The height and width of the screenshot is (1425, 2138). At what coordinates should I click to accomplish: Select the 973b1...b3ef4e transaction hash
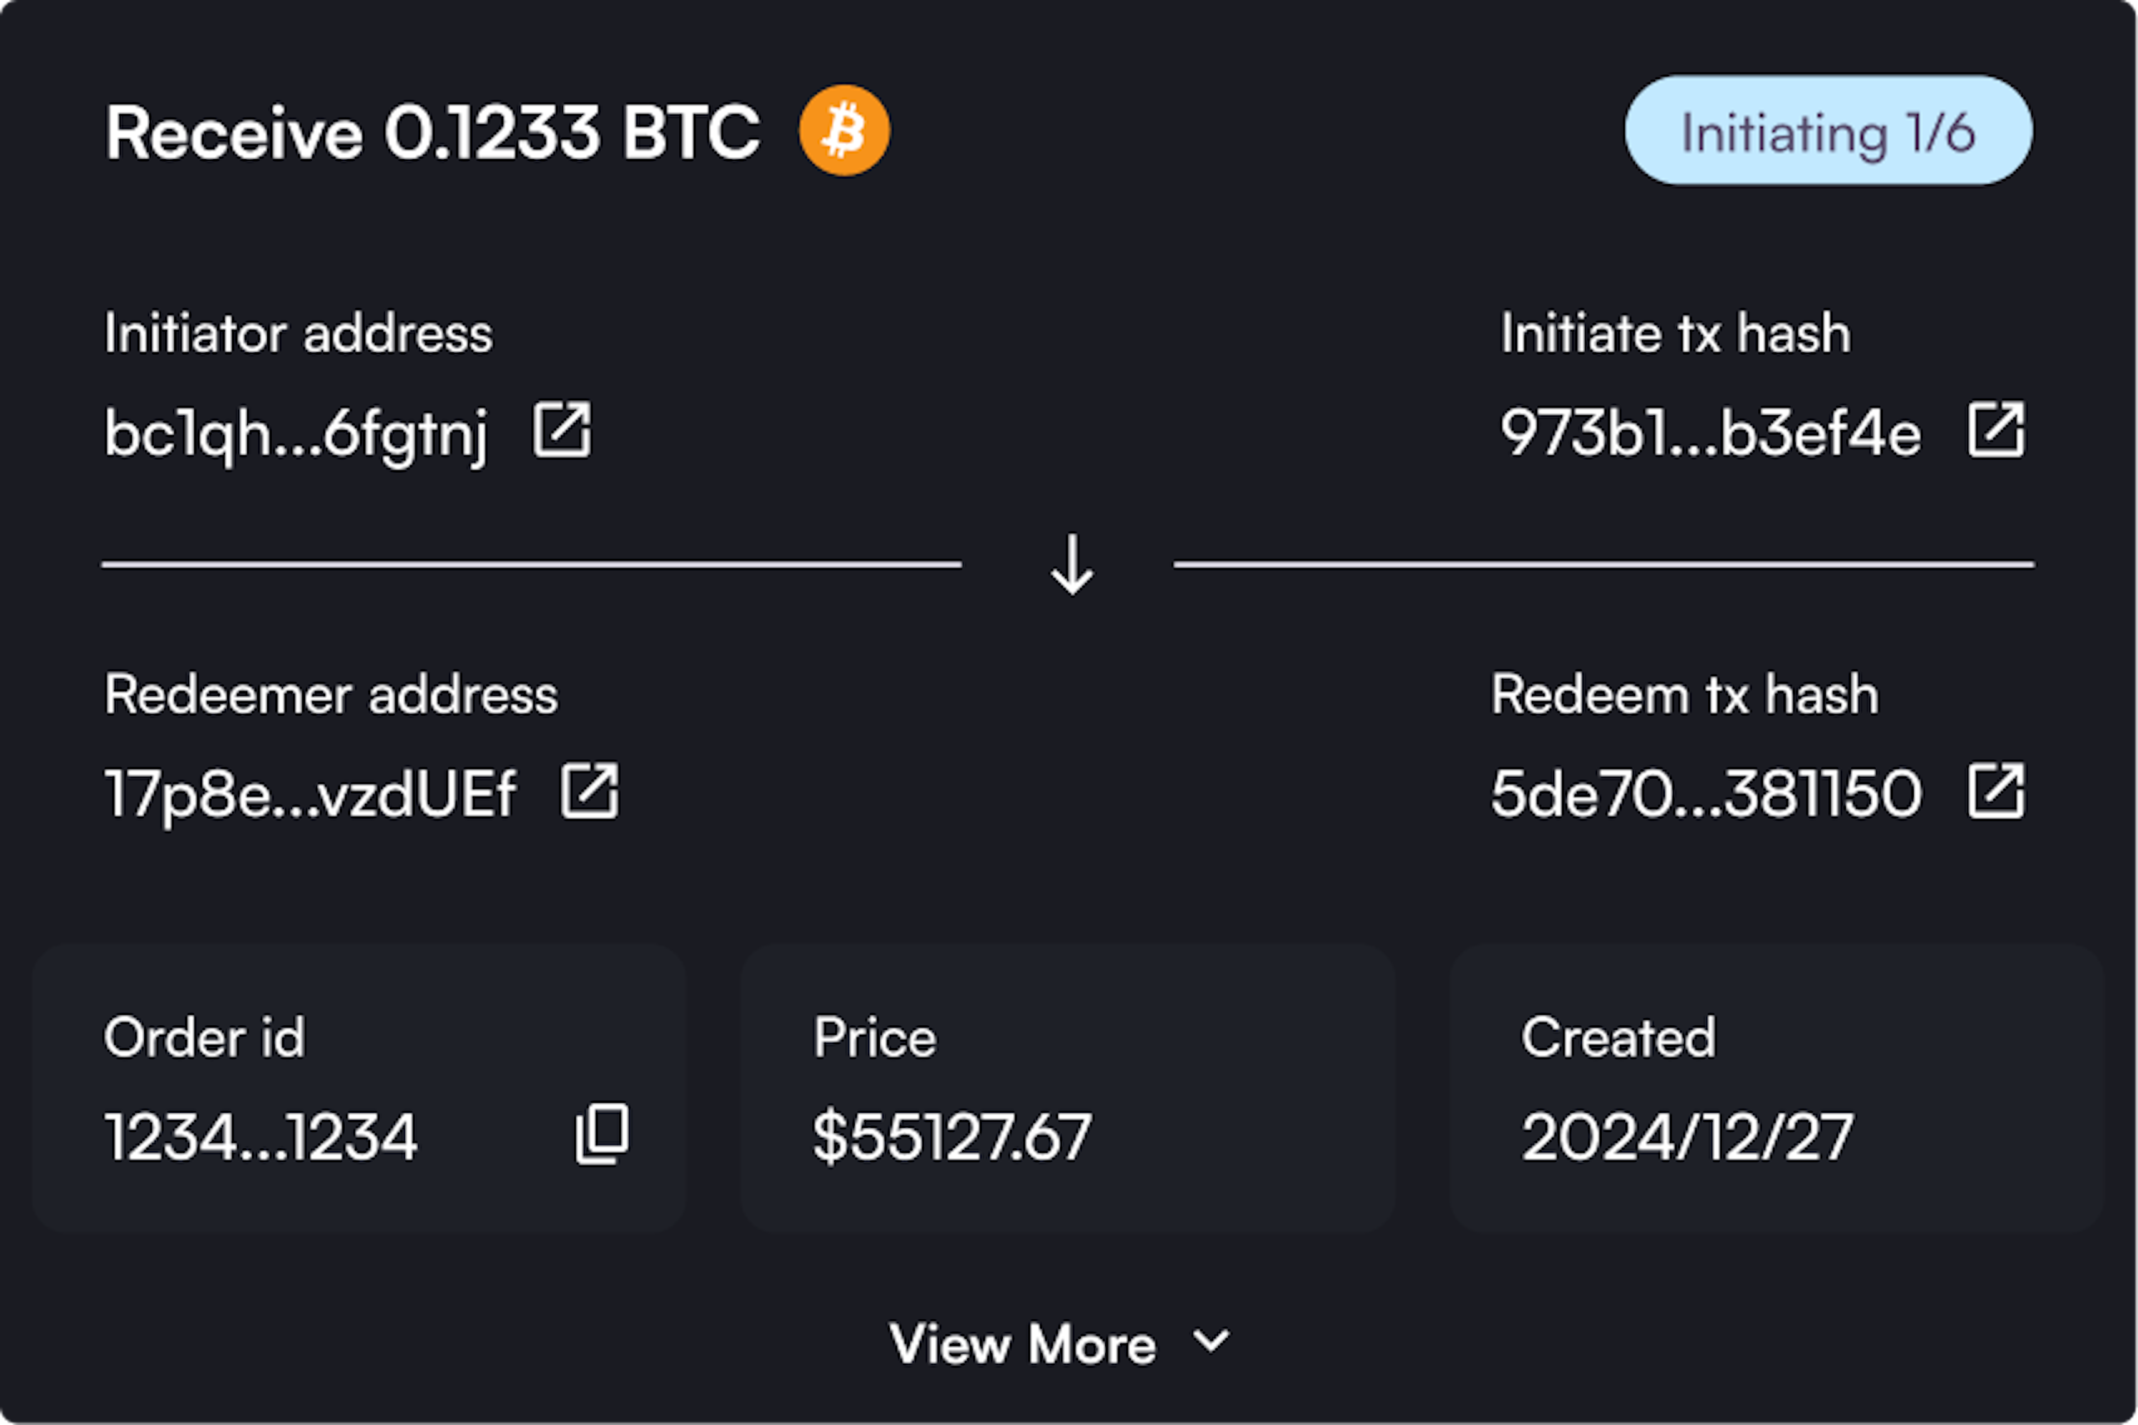click(1711, 433)
